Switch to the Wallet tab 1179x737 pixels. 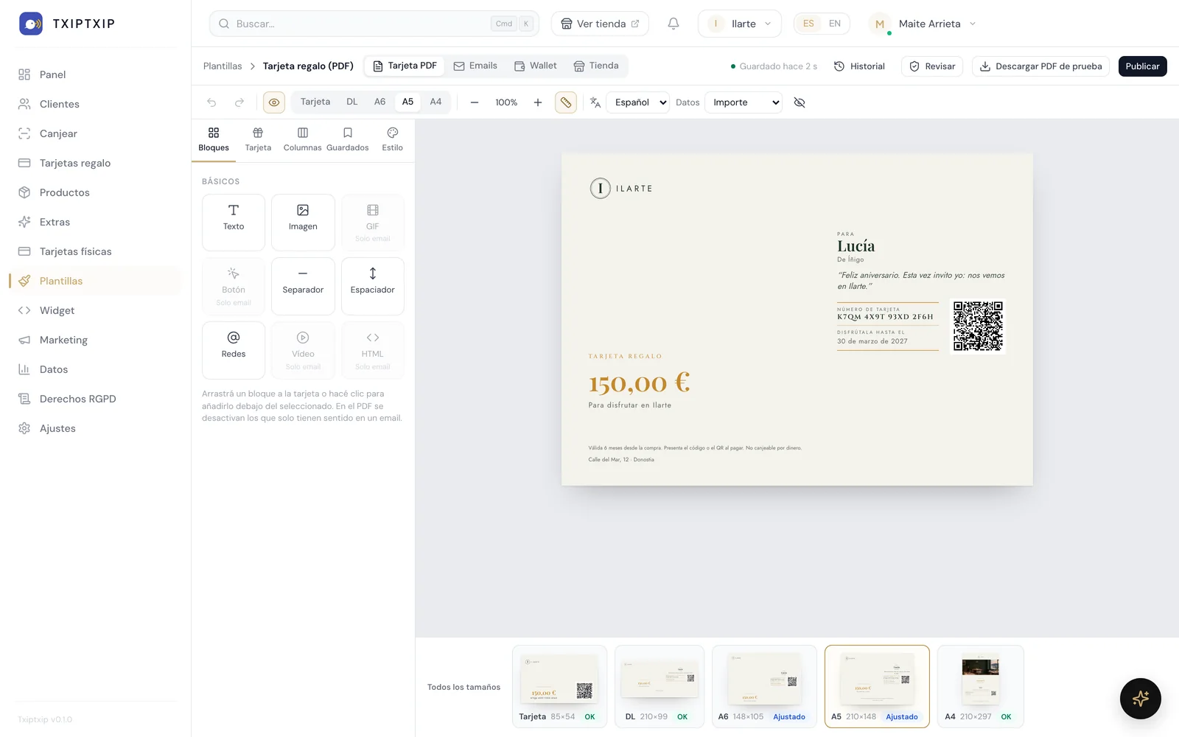tap(536, 66)
